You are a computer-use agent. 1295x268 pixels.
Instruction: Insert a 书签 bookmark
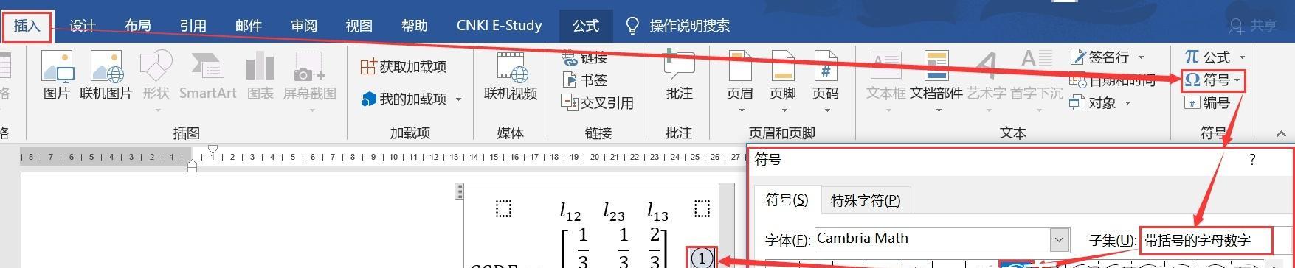pos(584,80)
